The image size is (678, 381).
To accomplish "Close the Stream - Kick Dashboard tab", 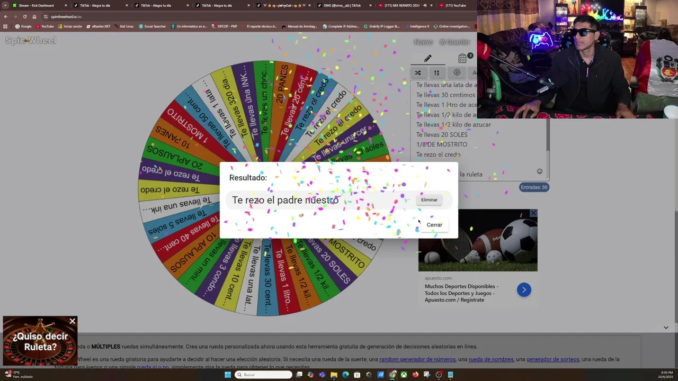I will point(66,5).
